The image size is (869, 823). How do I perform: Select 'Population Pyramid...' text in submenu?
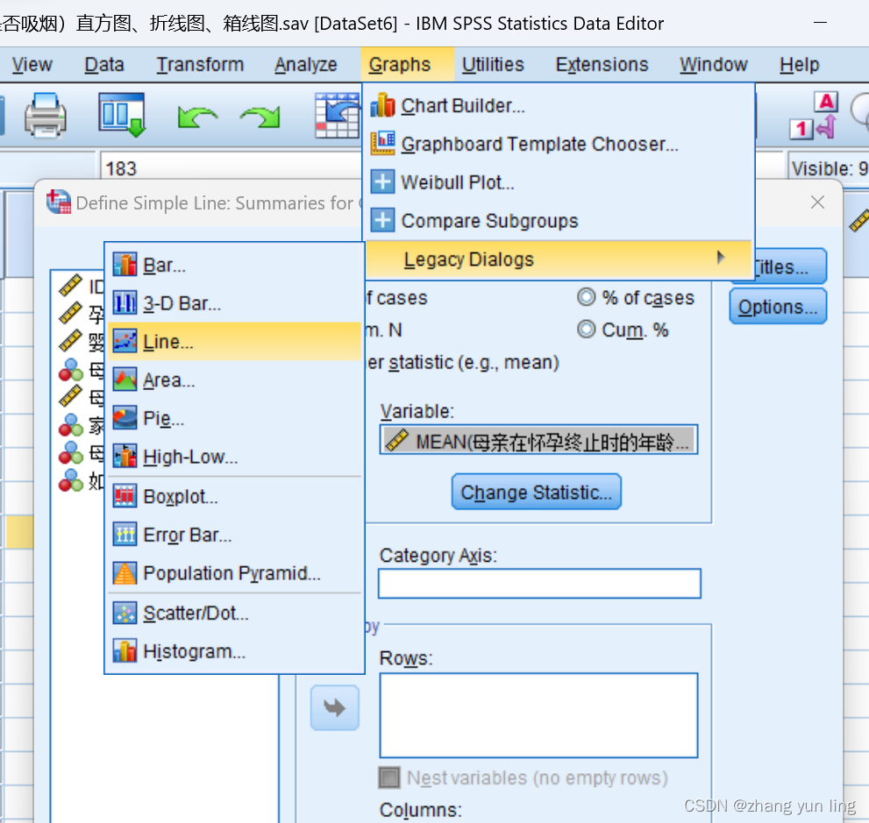tap(232, 572)
